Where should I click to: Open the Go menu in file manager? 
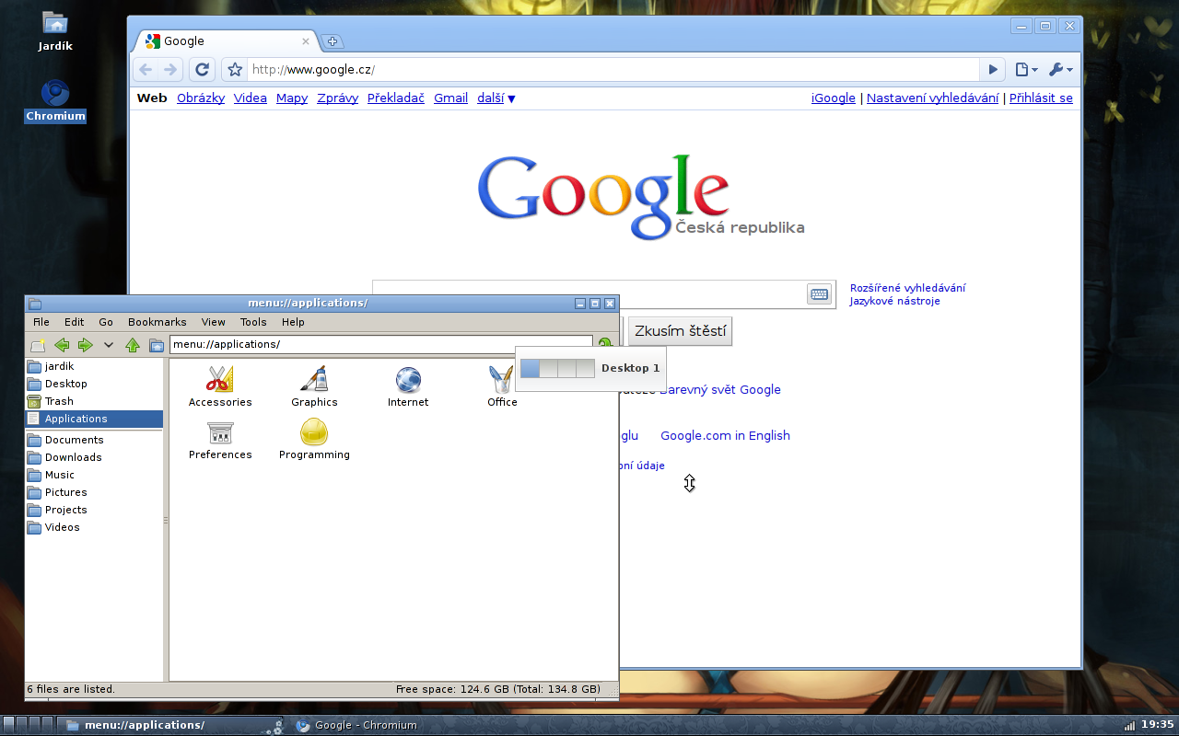(x=106, y=322)
